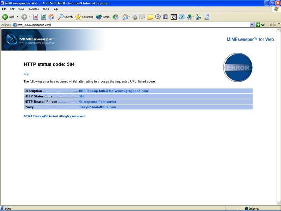Click 'DNS look-up failed' description text
The height and width of the screenshot is (211, 281).
pyautogui.click(x=114, y=91)
